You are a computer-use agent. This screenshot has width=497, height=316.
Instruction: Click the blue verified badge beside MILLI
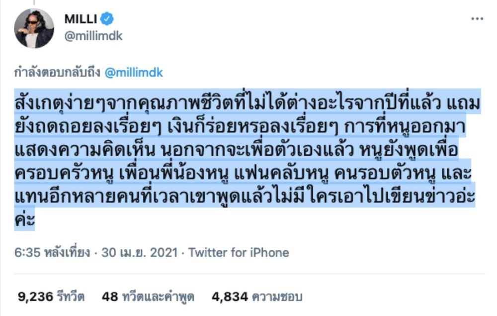107,19
